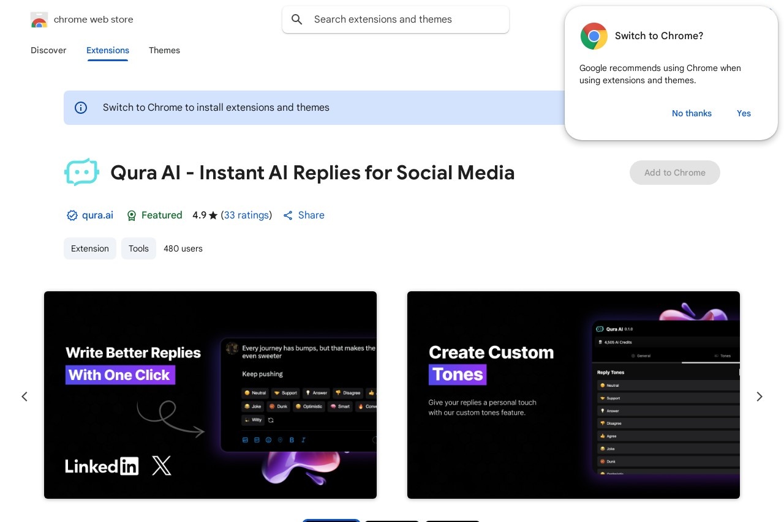Click the Extension category chip
Viewport: 784px width, 522px height.
(x=90, y=248)
